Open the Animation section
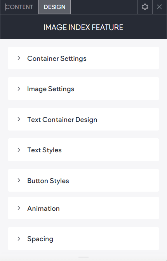This screenshot has width=167, height=261. pyautogui.click(x=83, y=208)
